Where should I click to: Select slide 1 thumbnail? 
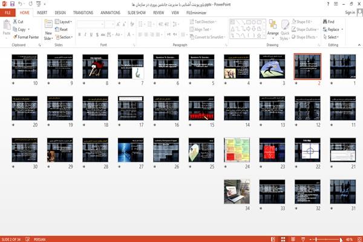click(343, 66)
